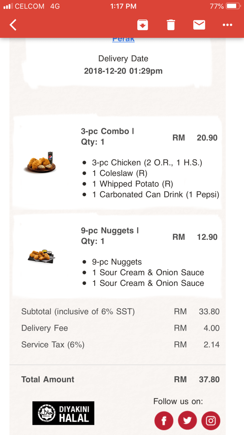
Task: Tap the back arrow to return to inbox
Action: (13, 25)
